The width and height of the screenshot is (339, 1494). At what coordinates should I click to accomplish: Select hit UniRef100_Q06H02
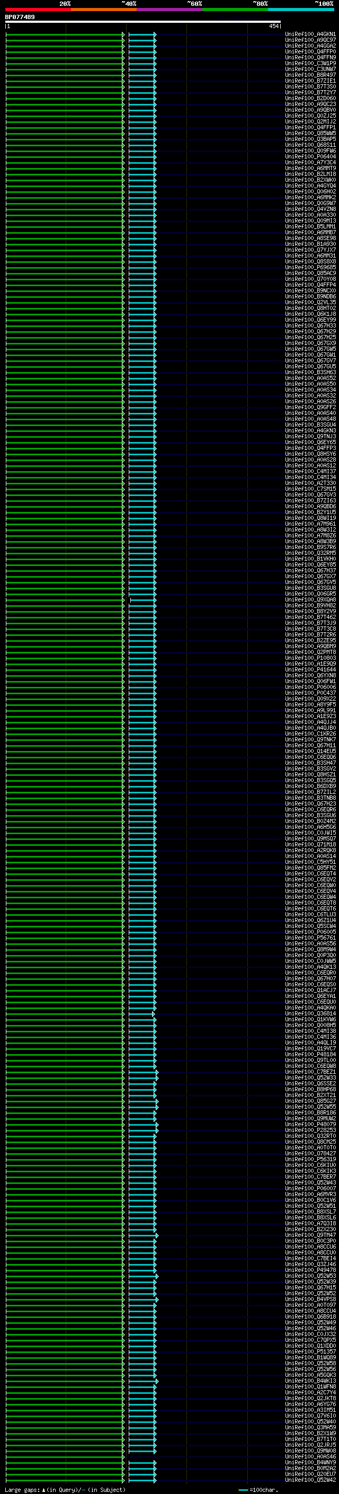pos(310,191)
